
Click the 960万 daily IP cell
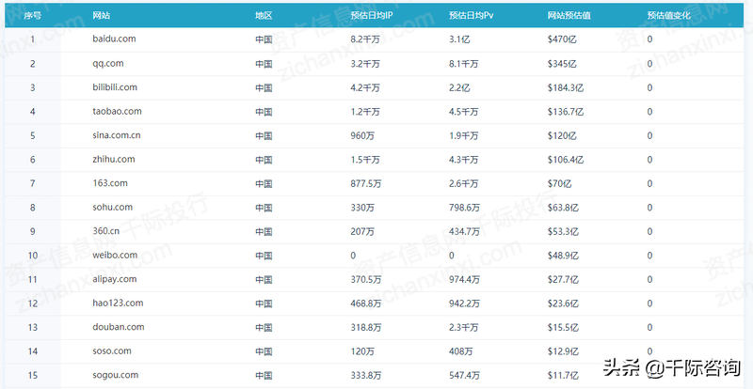pyautogui.click(x=362, y=135)
